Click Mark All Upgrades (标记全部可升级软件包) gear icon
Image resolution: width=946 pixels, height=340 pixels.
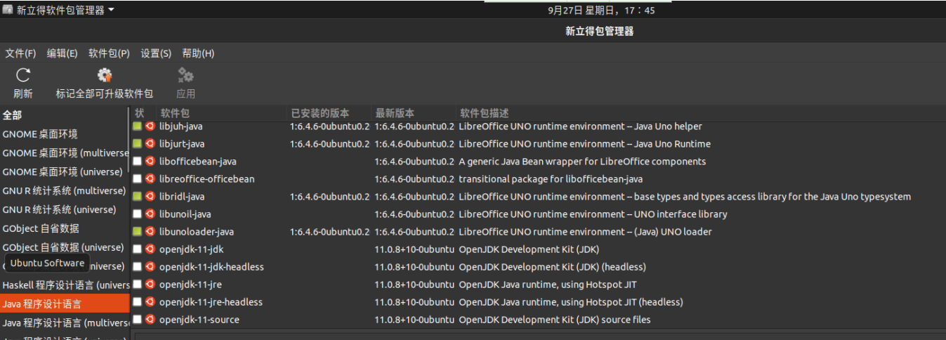[x=105, y=75]
